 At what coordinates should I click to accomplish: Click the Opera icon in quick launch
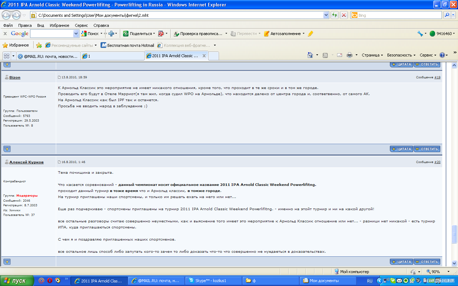pyautogui.click(x=50, y=281)
